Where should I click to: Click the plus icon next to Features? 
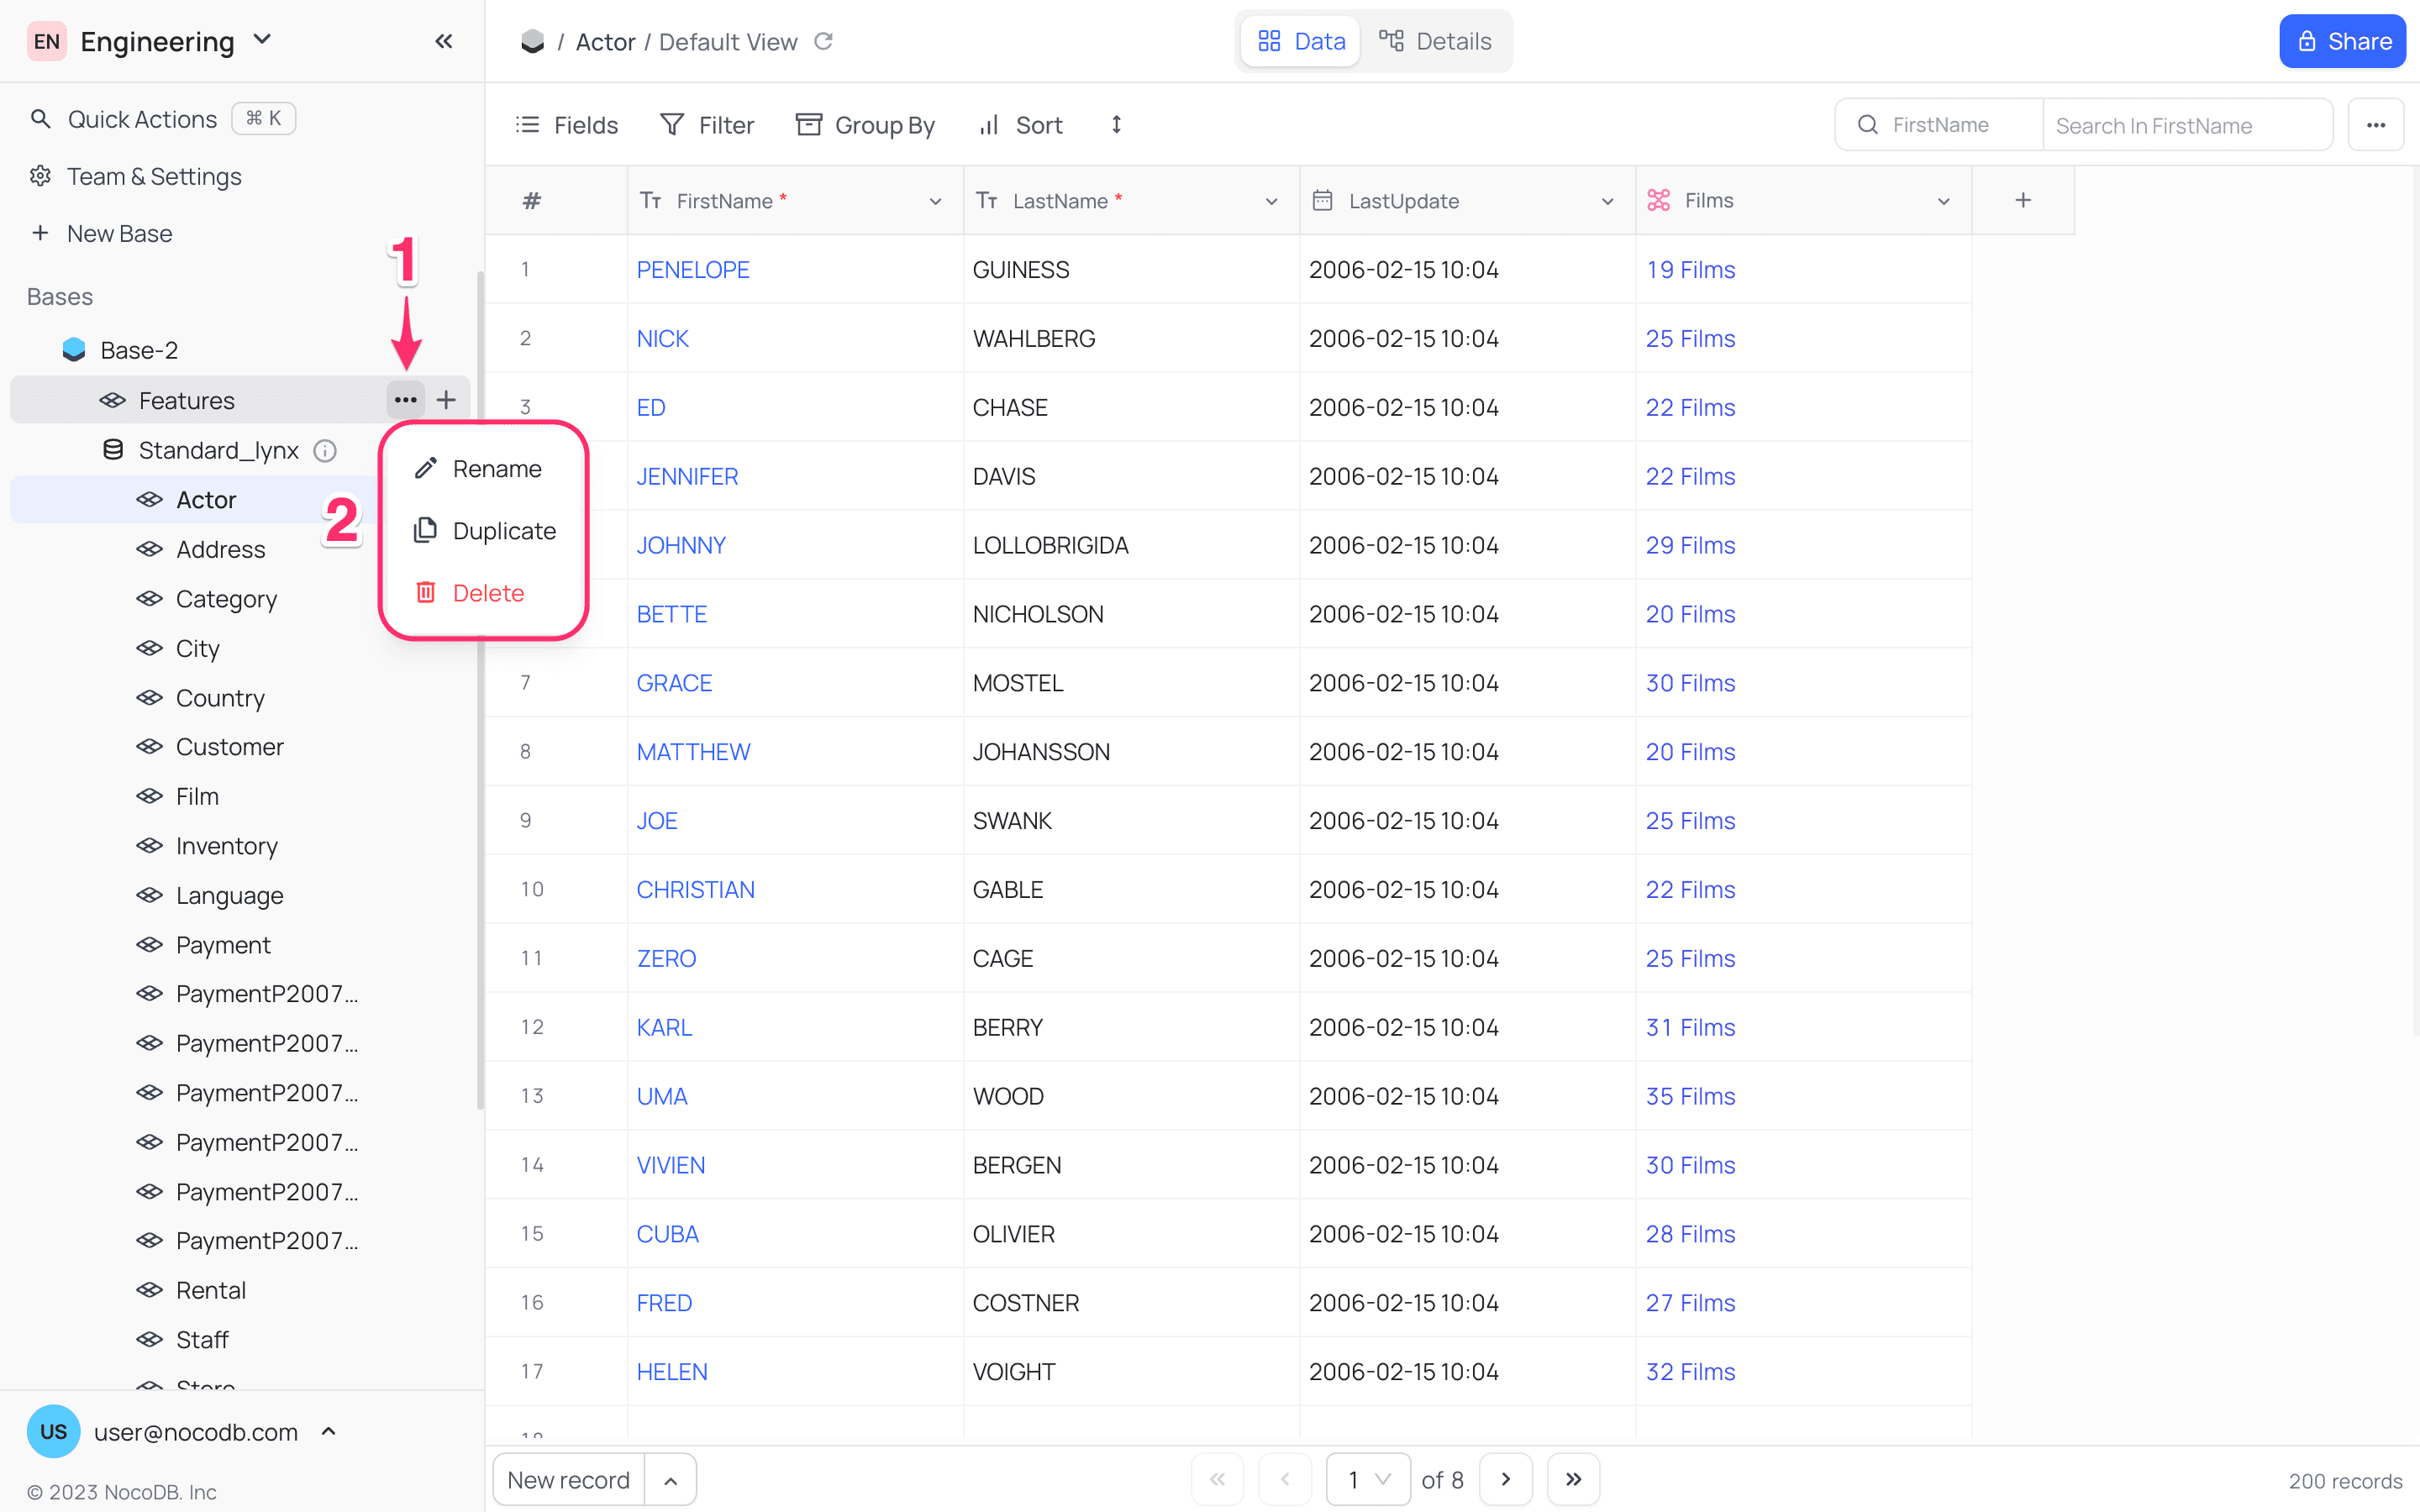pyautogui.click(x=446, y=400)
